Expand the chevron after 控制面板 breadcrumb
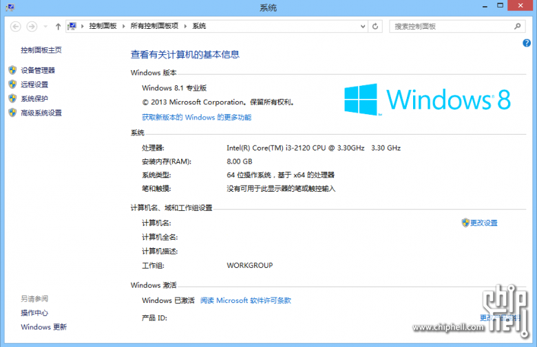The width and height of the screenshot is (537, 347). point(124,26)
